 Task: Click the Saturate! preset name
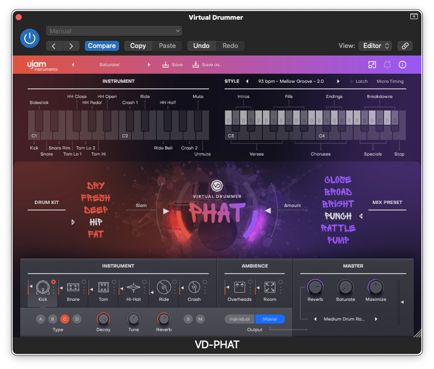coord(110,65)
